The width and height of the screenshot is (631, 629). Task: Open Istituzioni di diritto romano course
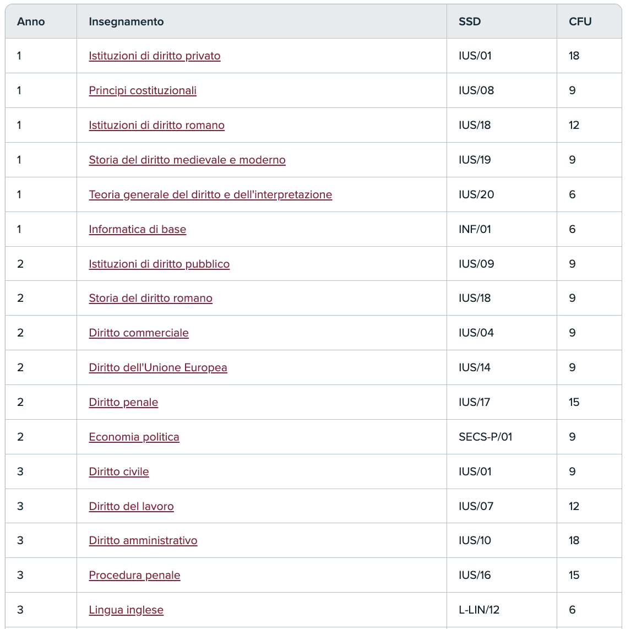point(156,125)
